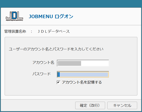Click the アカウント名 input field

pos(83,63)
